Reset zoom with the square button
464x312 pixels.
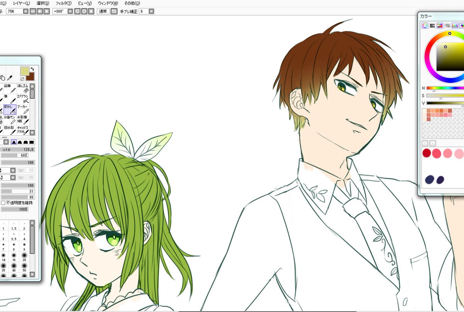tap(46, 11)
